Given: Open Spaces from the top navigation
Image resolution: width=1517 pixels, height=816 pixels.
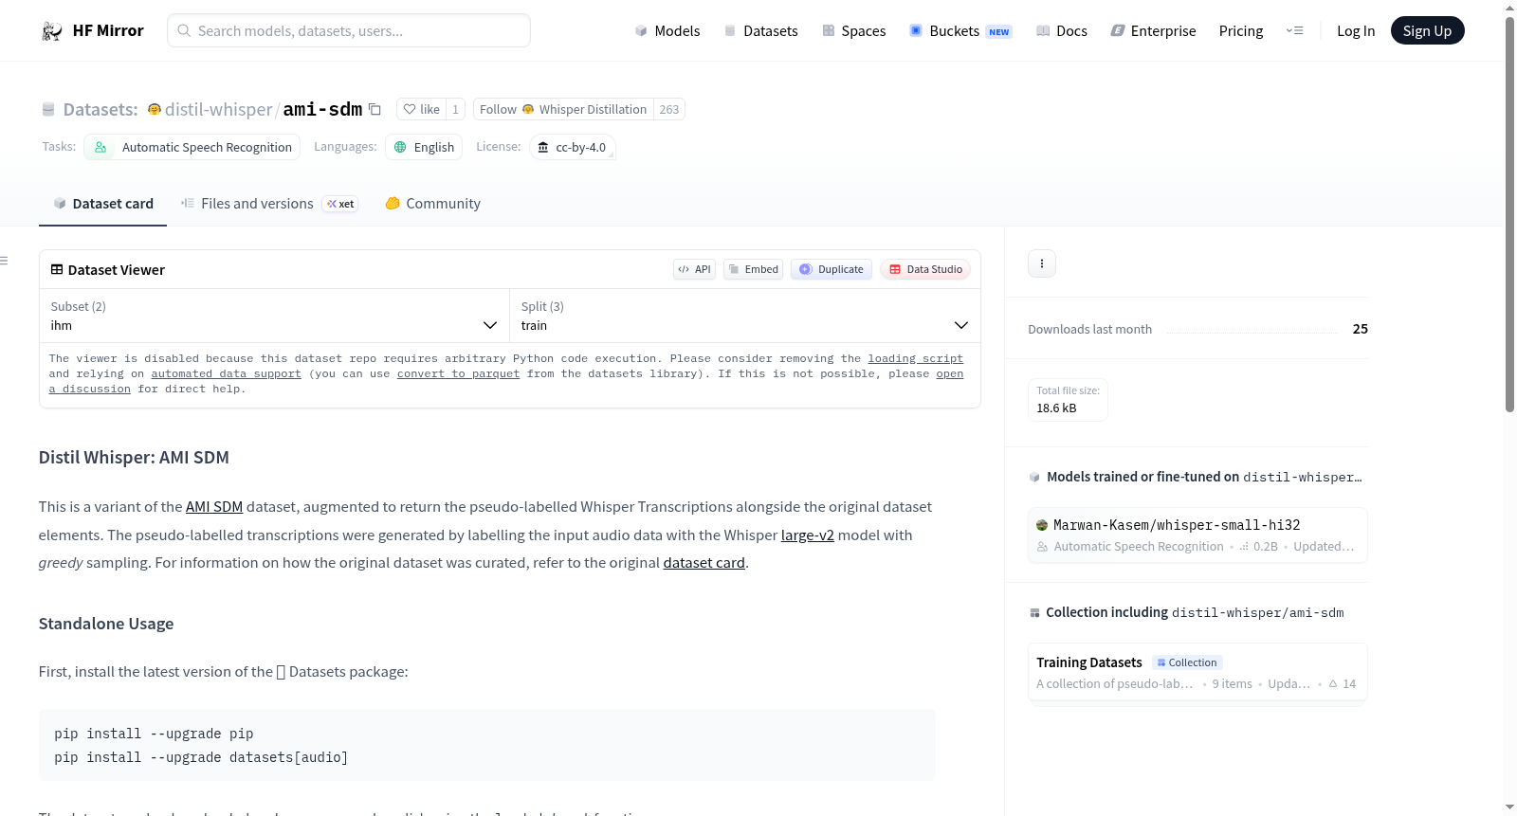Looking at the screenshot, I should (x=853, y=31).
